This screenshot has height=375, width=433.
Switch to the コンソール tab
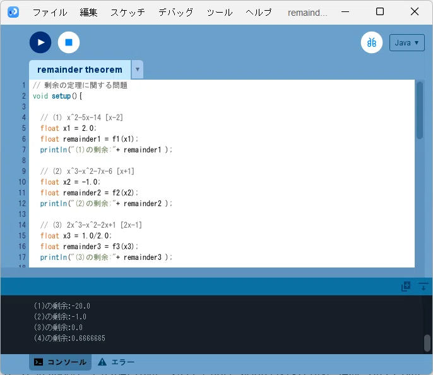[x=60, y=362]
